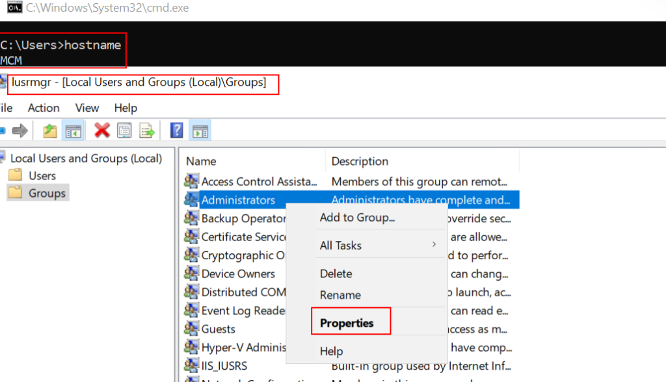Screen dimensions: 666x382
Task: Open the View menu
Action: 87,108
